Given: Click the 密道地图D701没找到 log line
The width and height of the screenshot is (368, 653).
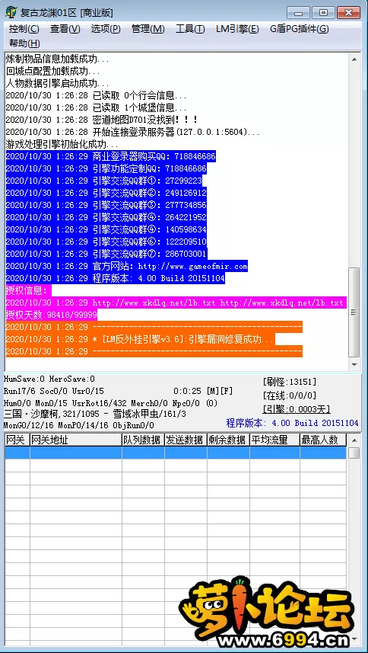Looking at the screenshot, I should [102, 120].
